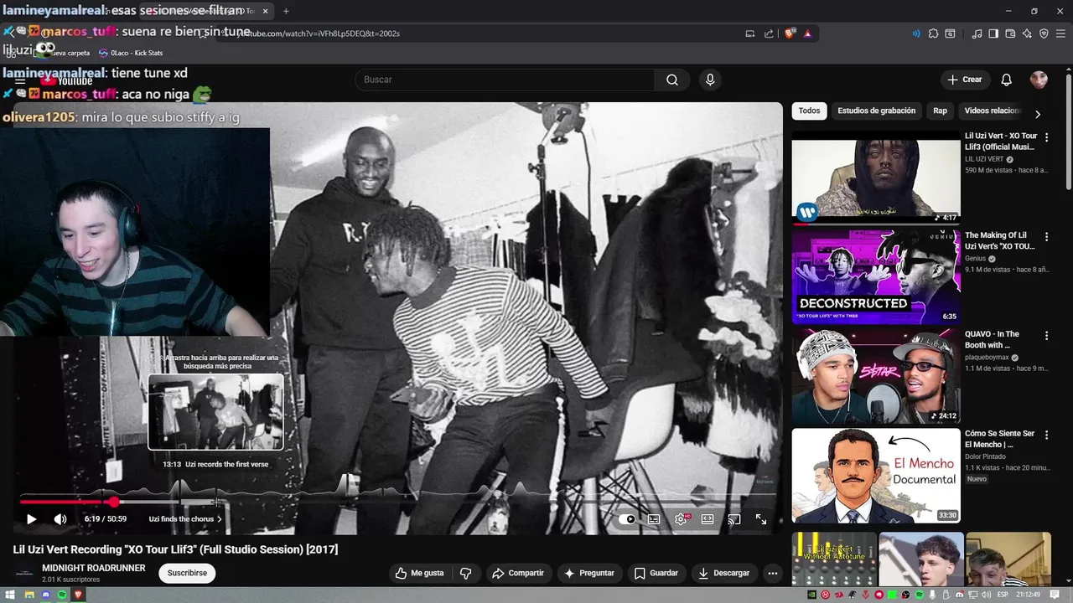Toggle the browser sidebar panel icon
This screenshot has height=603, width=1073.
[993, 33]
